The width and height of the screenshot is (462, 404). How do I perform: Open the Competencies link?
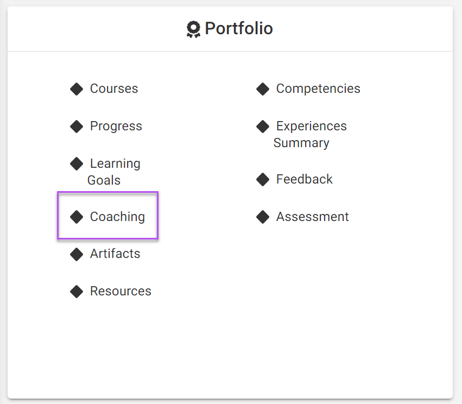coord(318,89)
